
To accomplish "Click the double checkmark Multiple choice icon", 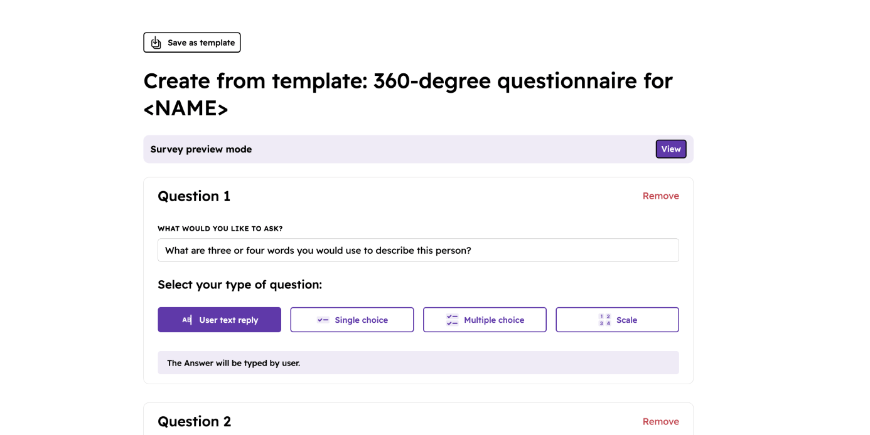I will 452,320.
